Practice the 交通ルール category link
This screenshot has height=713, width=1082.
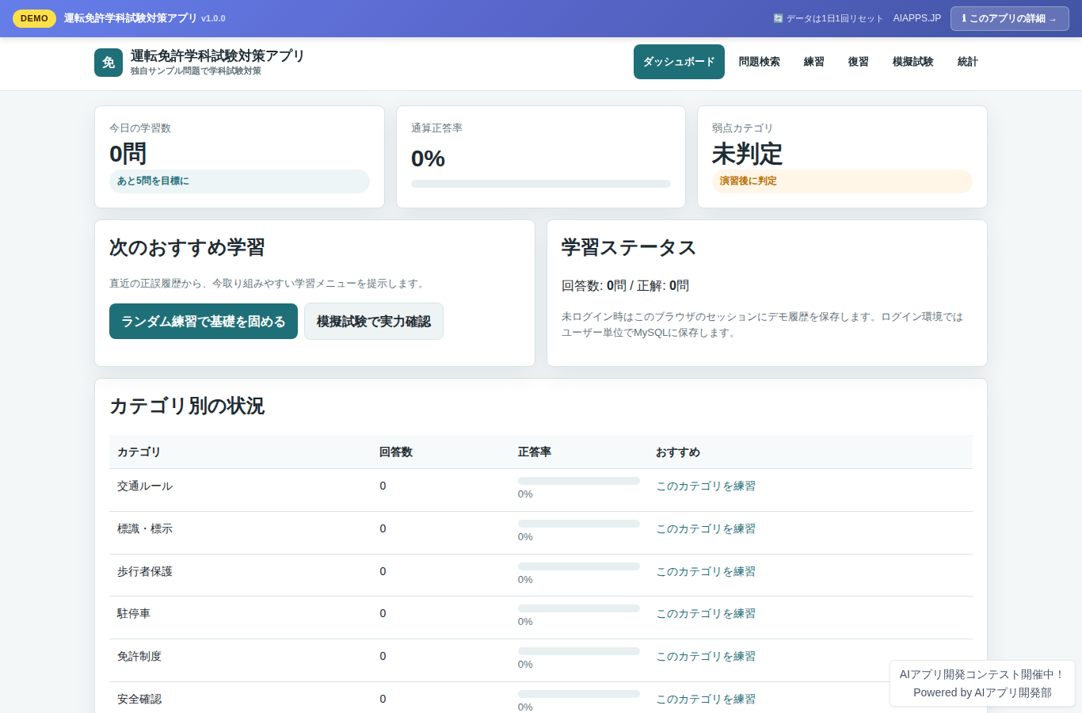(x=706, y=486)
